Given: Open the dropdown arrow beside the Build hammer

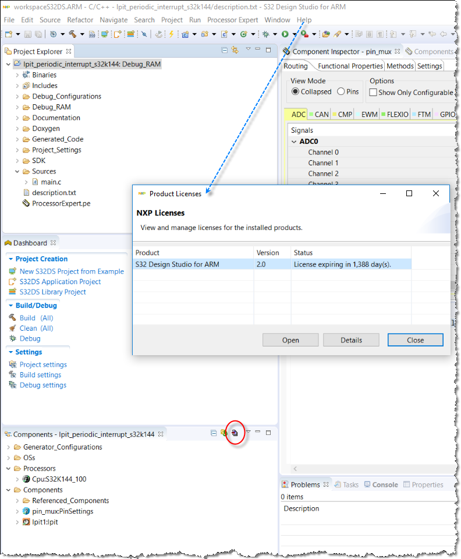Looking at the screenshot, I should (82, 34).
